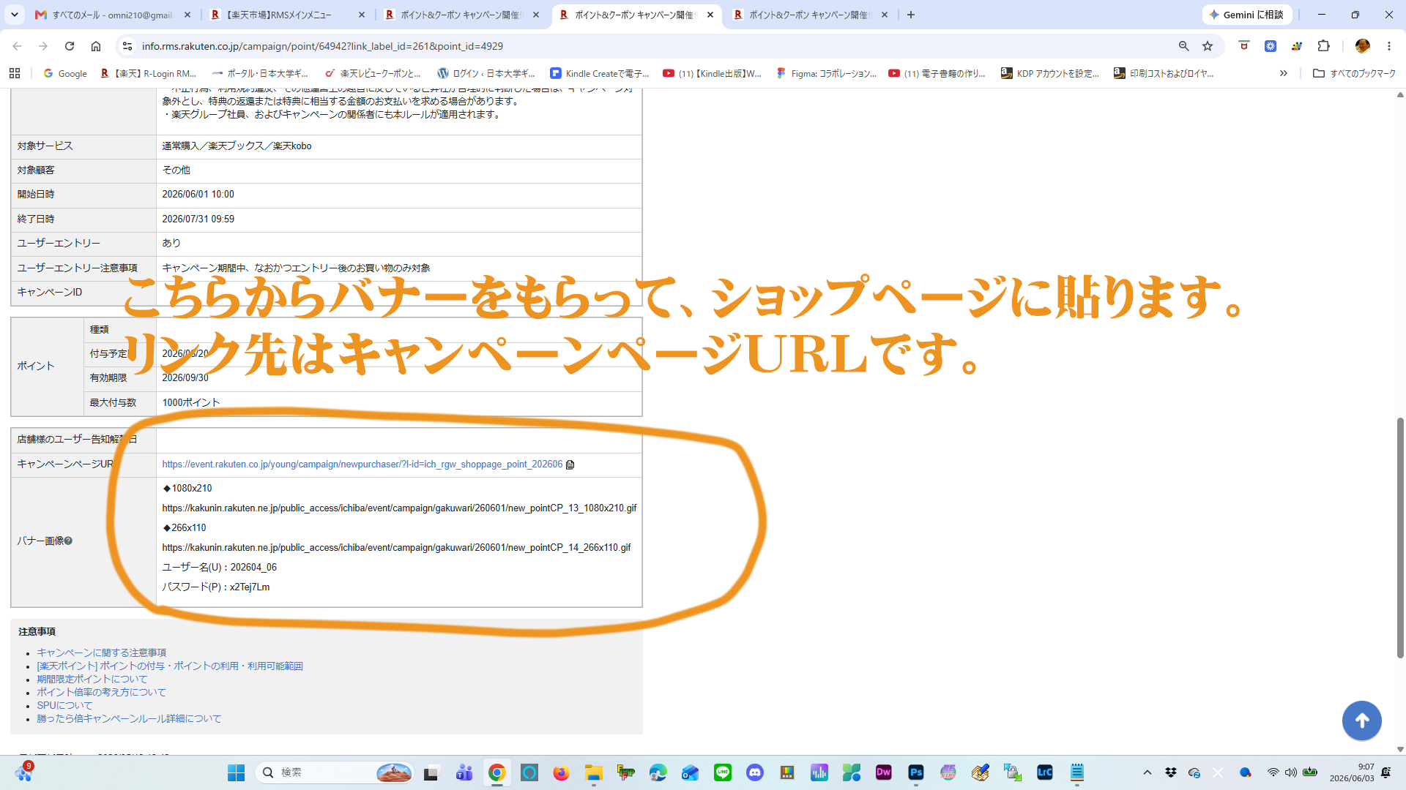Open the apps grid in bookmarks bar
Image resolution: width=1406 pixels, height=790 pixels.
pos(15,73)
